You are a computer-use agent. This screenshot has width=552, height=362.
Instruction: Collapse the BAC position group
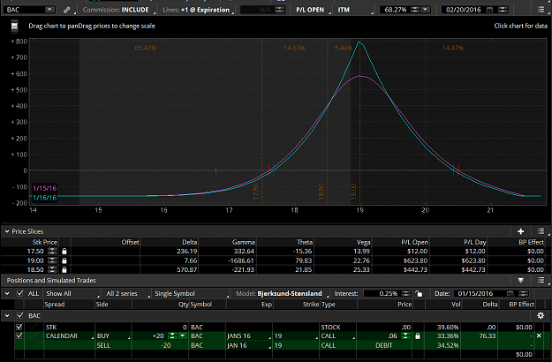7,315
